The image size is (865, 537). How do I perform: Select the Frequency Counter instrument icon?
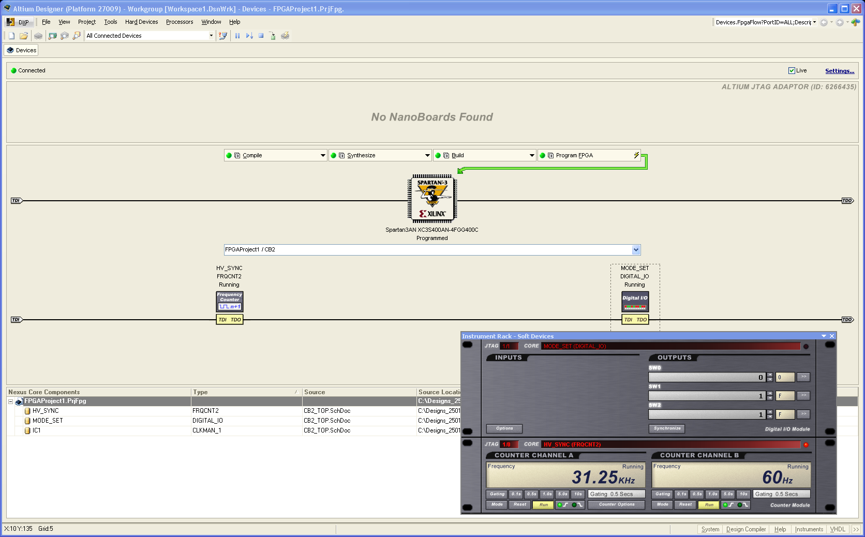[x=229, y=302]
